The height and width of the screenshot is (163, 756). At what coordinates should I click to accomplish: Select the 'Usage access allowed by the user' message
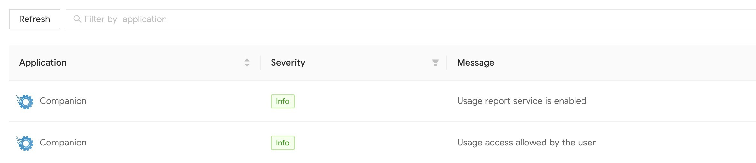click(x=526, y=143)
